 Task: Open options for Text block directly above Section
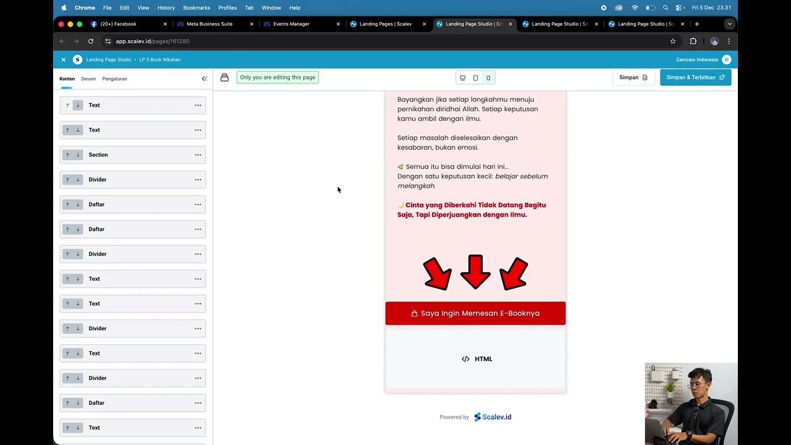(198, 130)
